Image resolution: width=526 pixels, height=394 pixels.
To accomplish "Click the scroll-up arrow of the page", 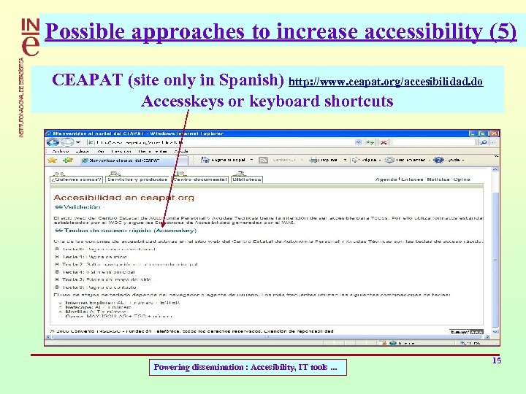I will [x=495, y=169].
